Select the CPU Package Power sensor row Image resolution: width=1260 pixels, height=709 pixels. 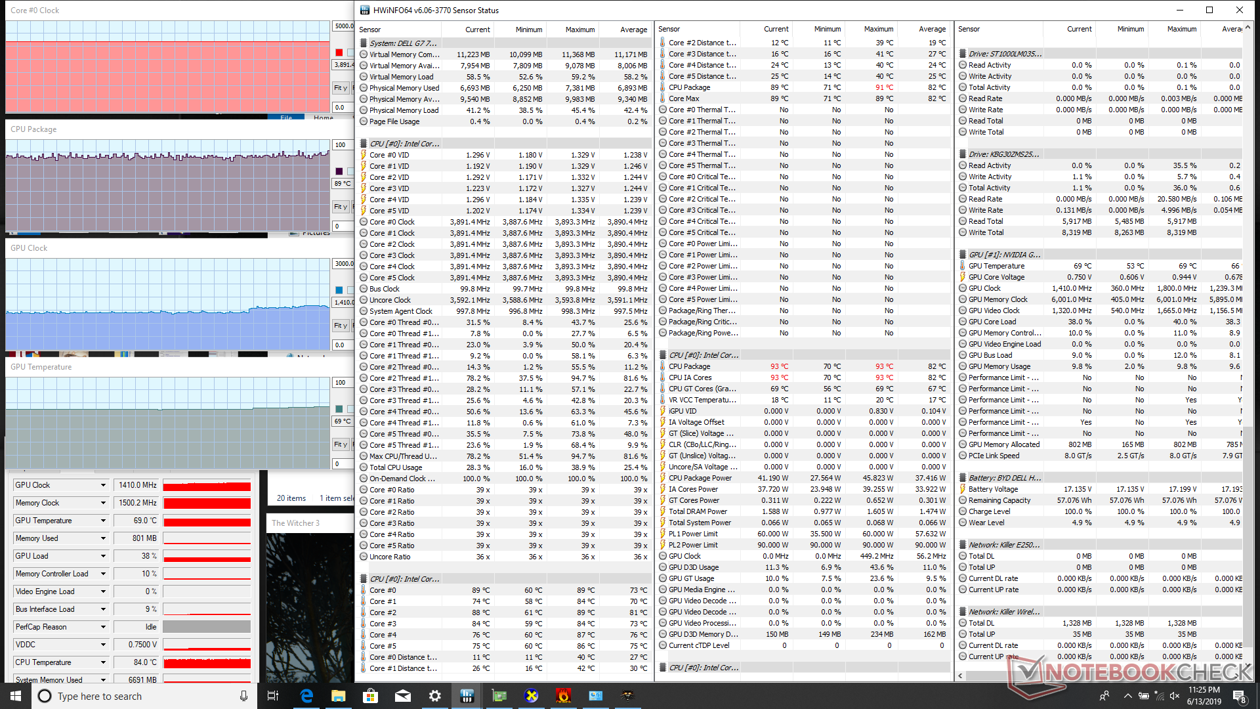coord(700,478)
